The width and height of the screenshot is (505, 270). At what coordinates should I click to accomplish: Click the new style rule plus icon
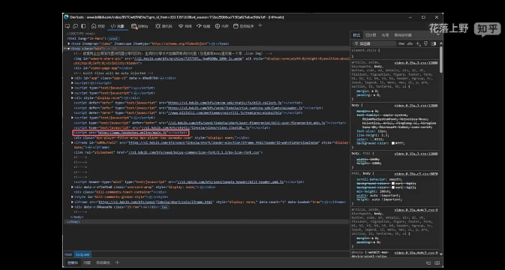click(418, 43)
